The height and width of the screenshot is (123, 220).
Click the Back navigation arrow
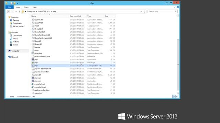[8, 12]
